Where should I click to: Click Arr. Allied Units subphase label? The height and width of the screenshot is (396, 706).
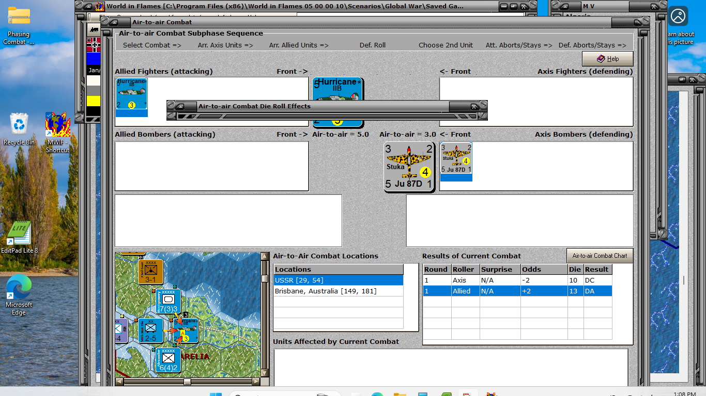pyautogui.click(x=299, y=45)
